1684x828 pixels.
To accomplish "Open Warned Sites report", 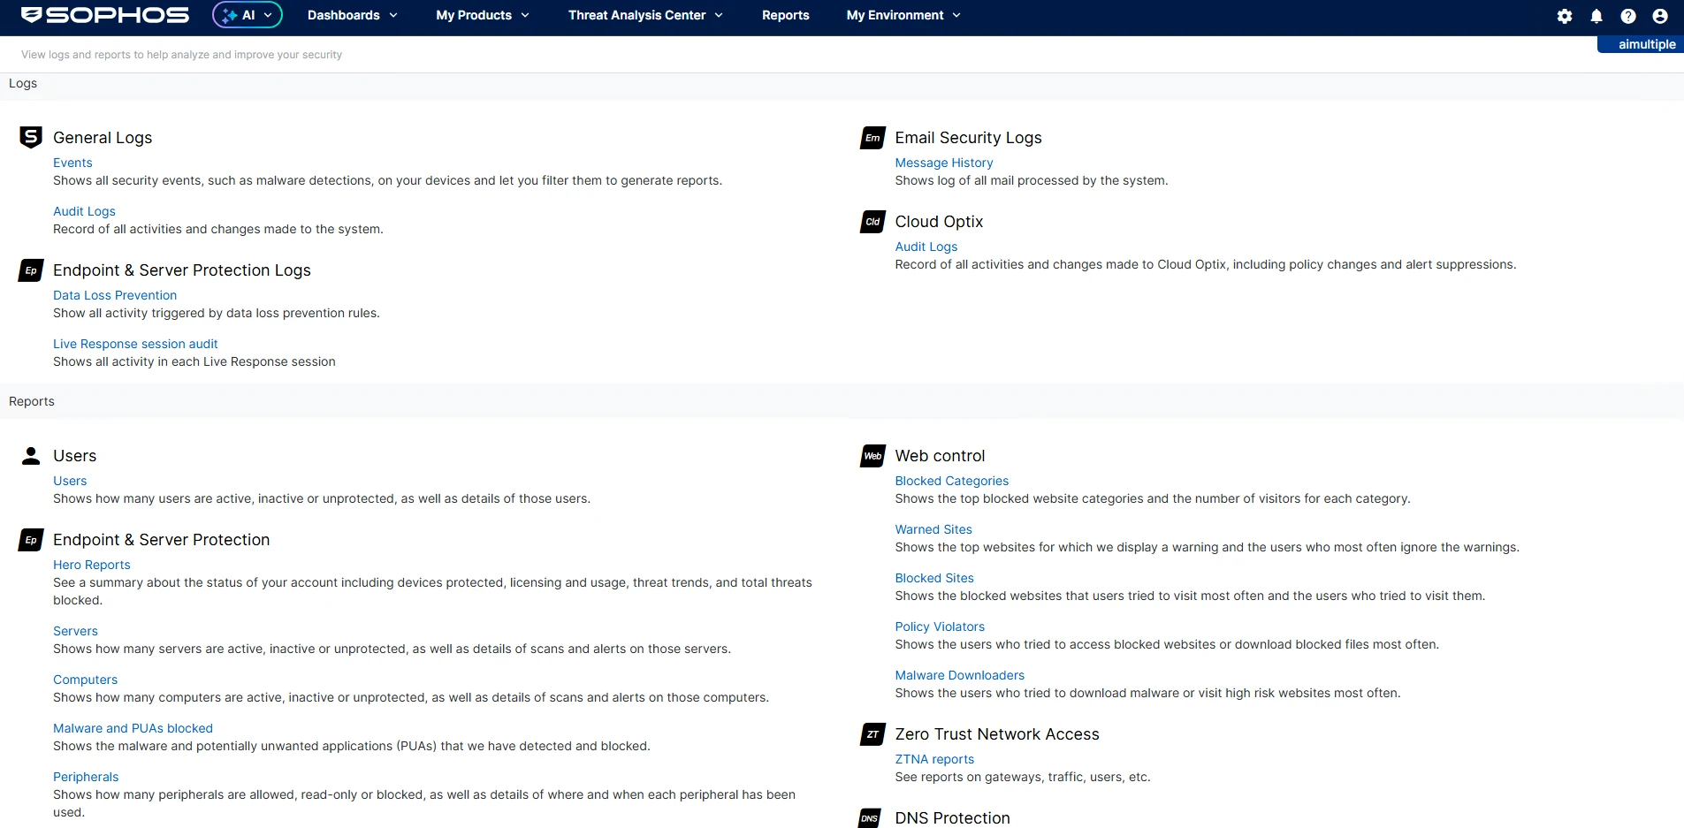I will point(933,529).
